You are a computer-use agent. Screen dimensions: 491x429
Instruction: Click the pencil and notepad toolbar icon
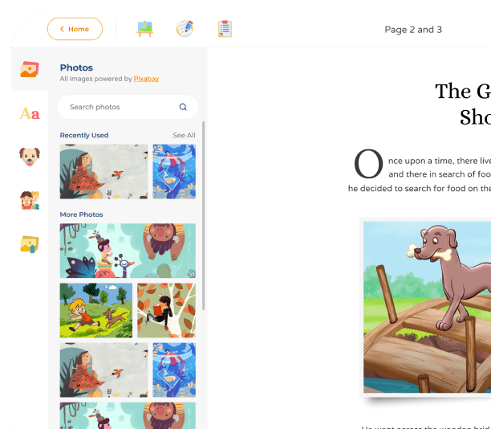(x=185, y=29)
